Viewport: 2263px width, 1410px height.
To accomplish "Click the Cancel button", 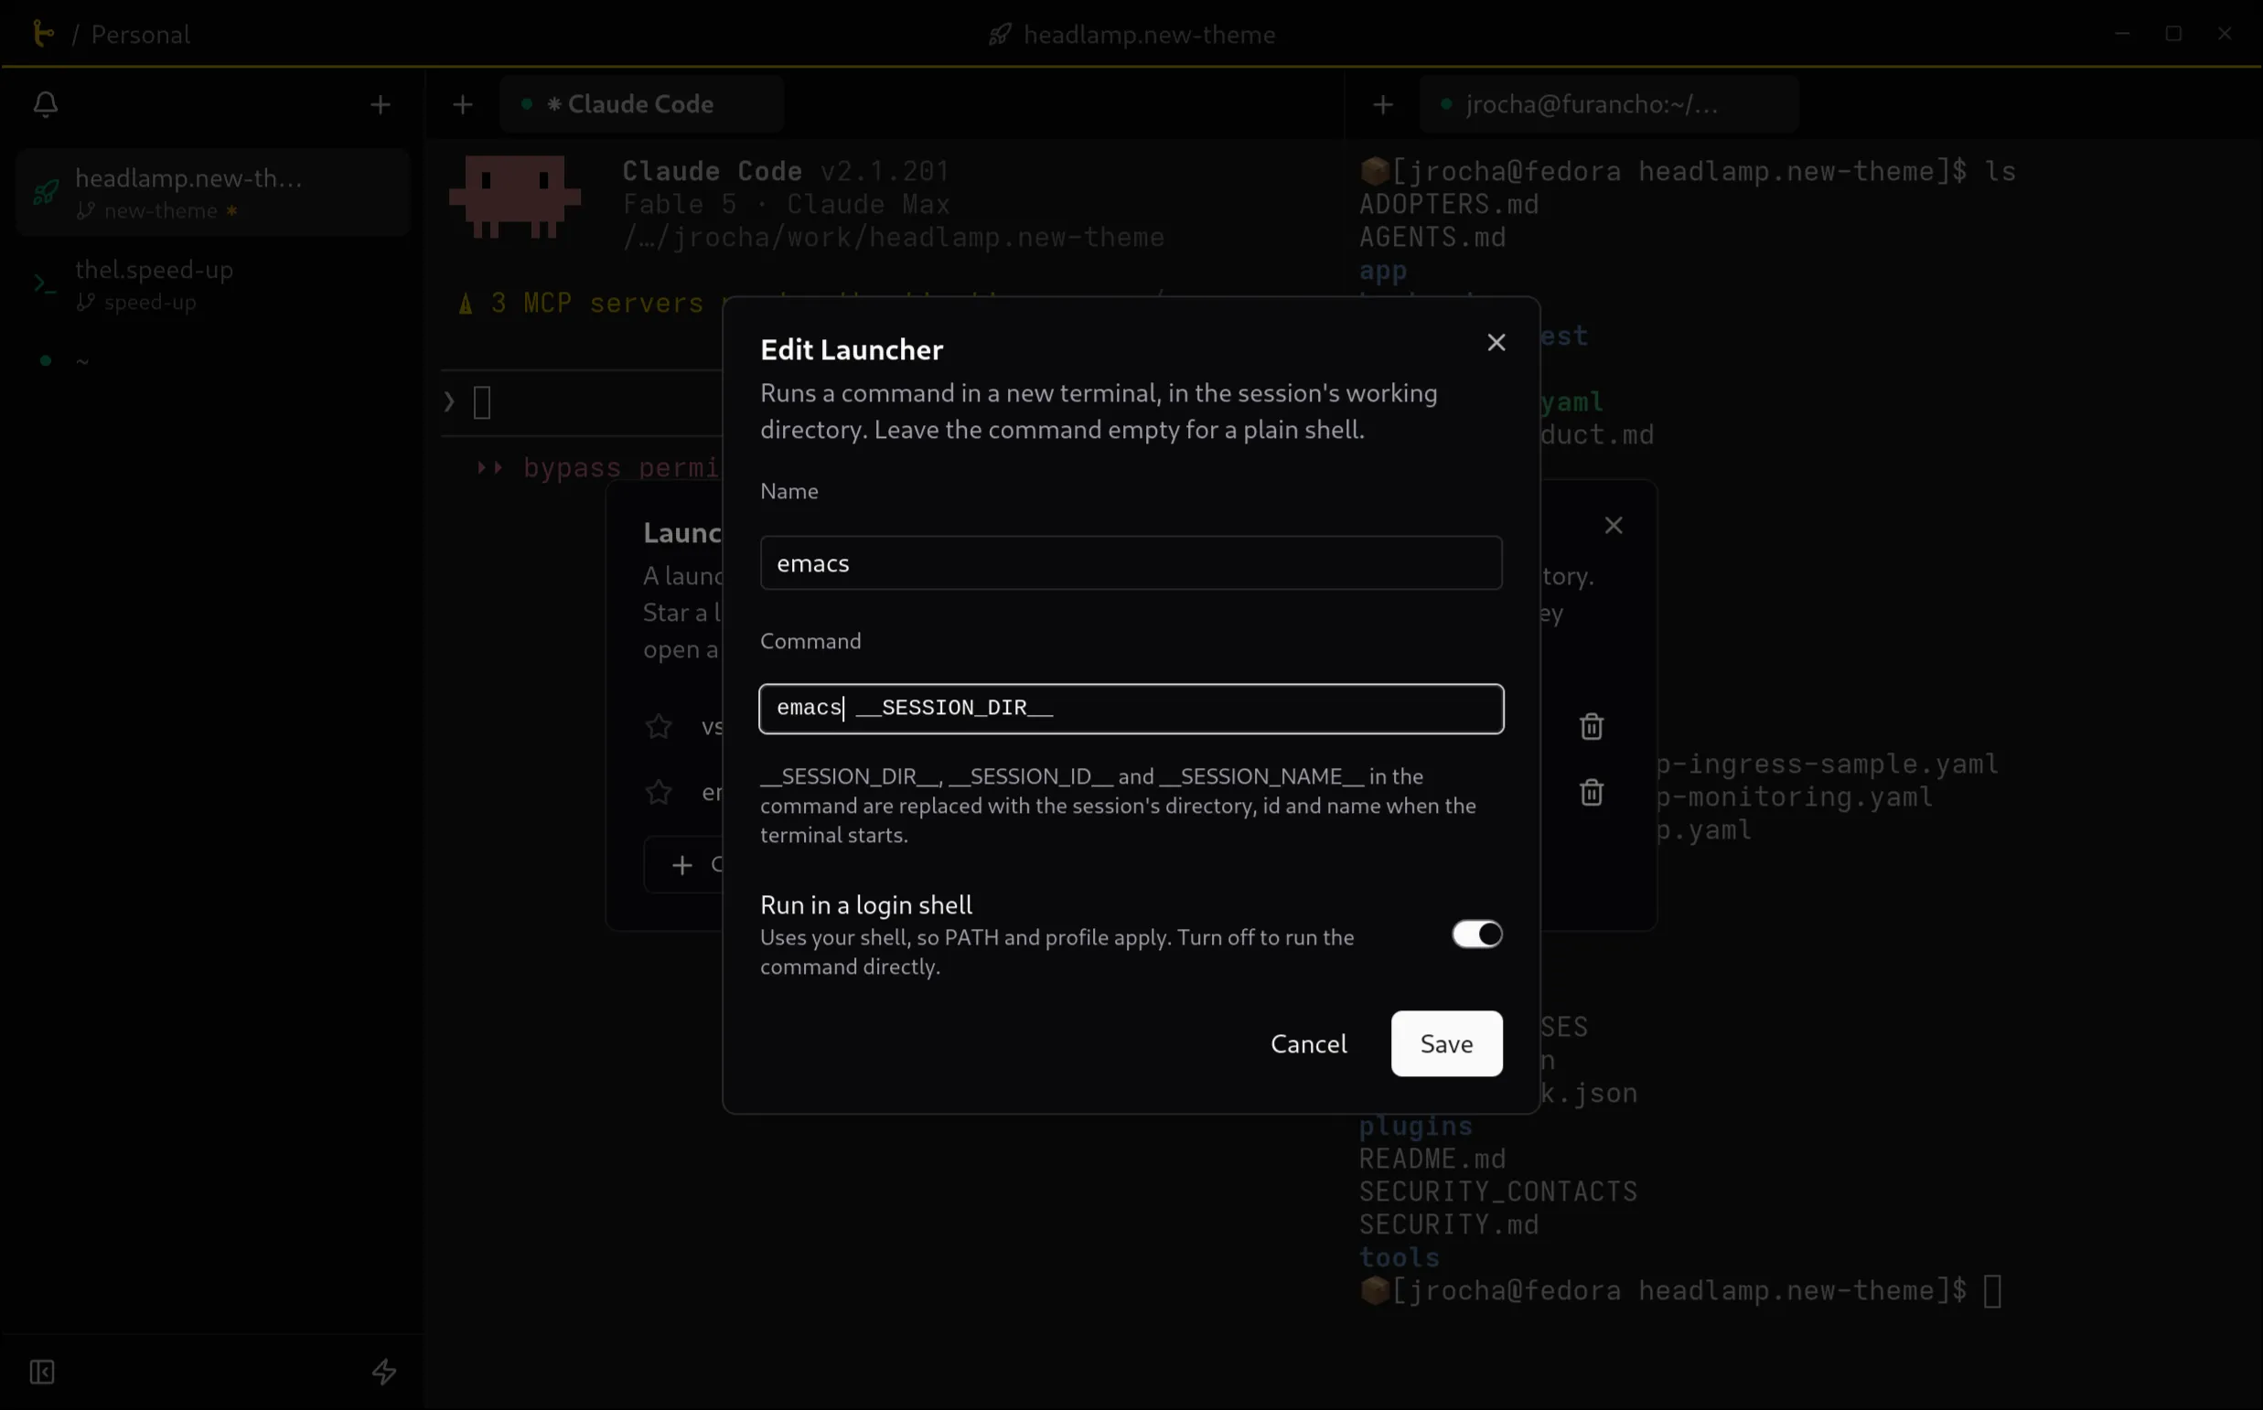I will click(x=1308, y=1043).
